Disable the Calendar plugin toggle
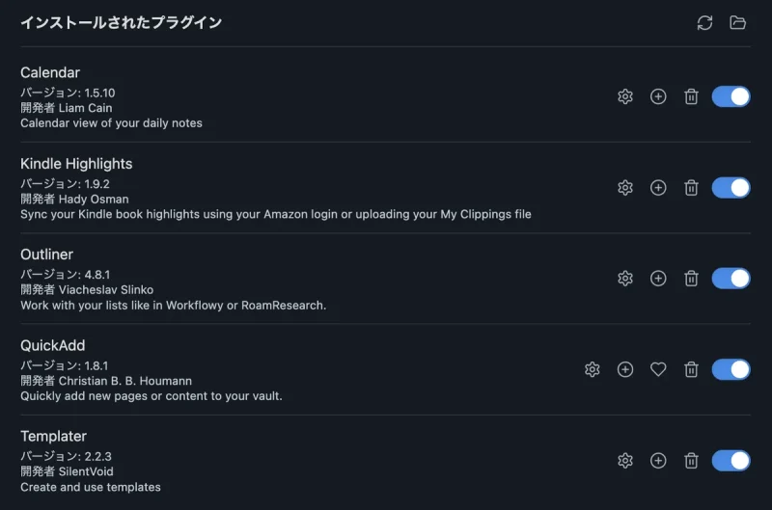This screenshot has height=510, width=772. coord(731,96)
